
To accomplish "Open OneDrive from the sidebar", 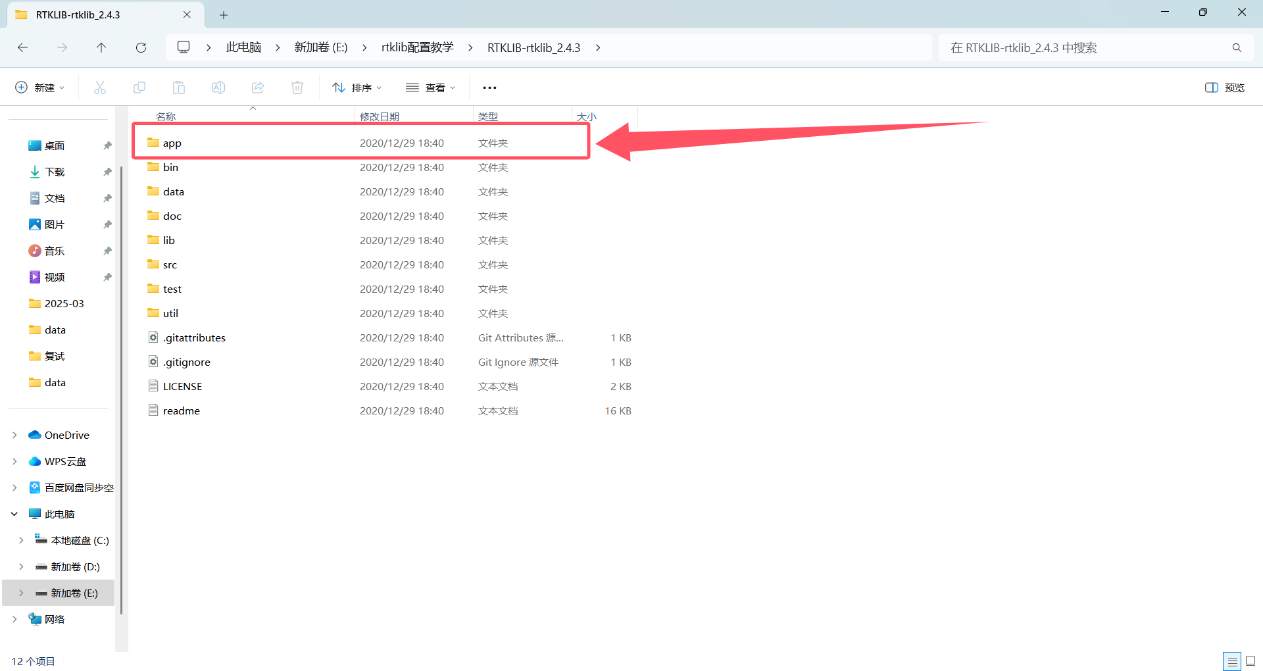I will [68, 435].
